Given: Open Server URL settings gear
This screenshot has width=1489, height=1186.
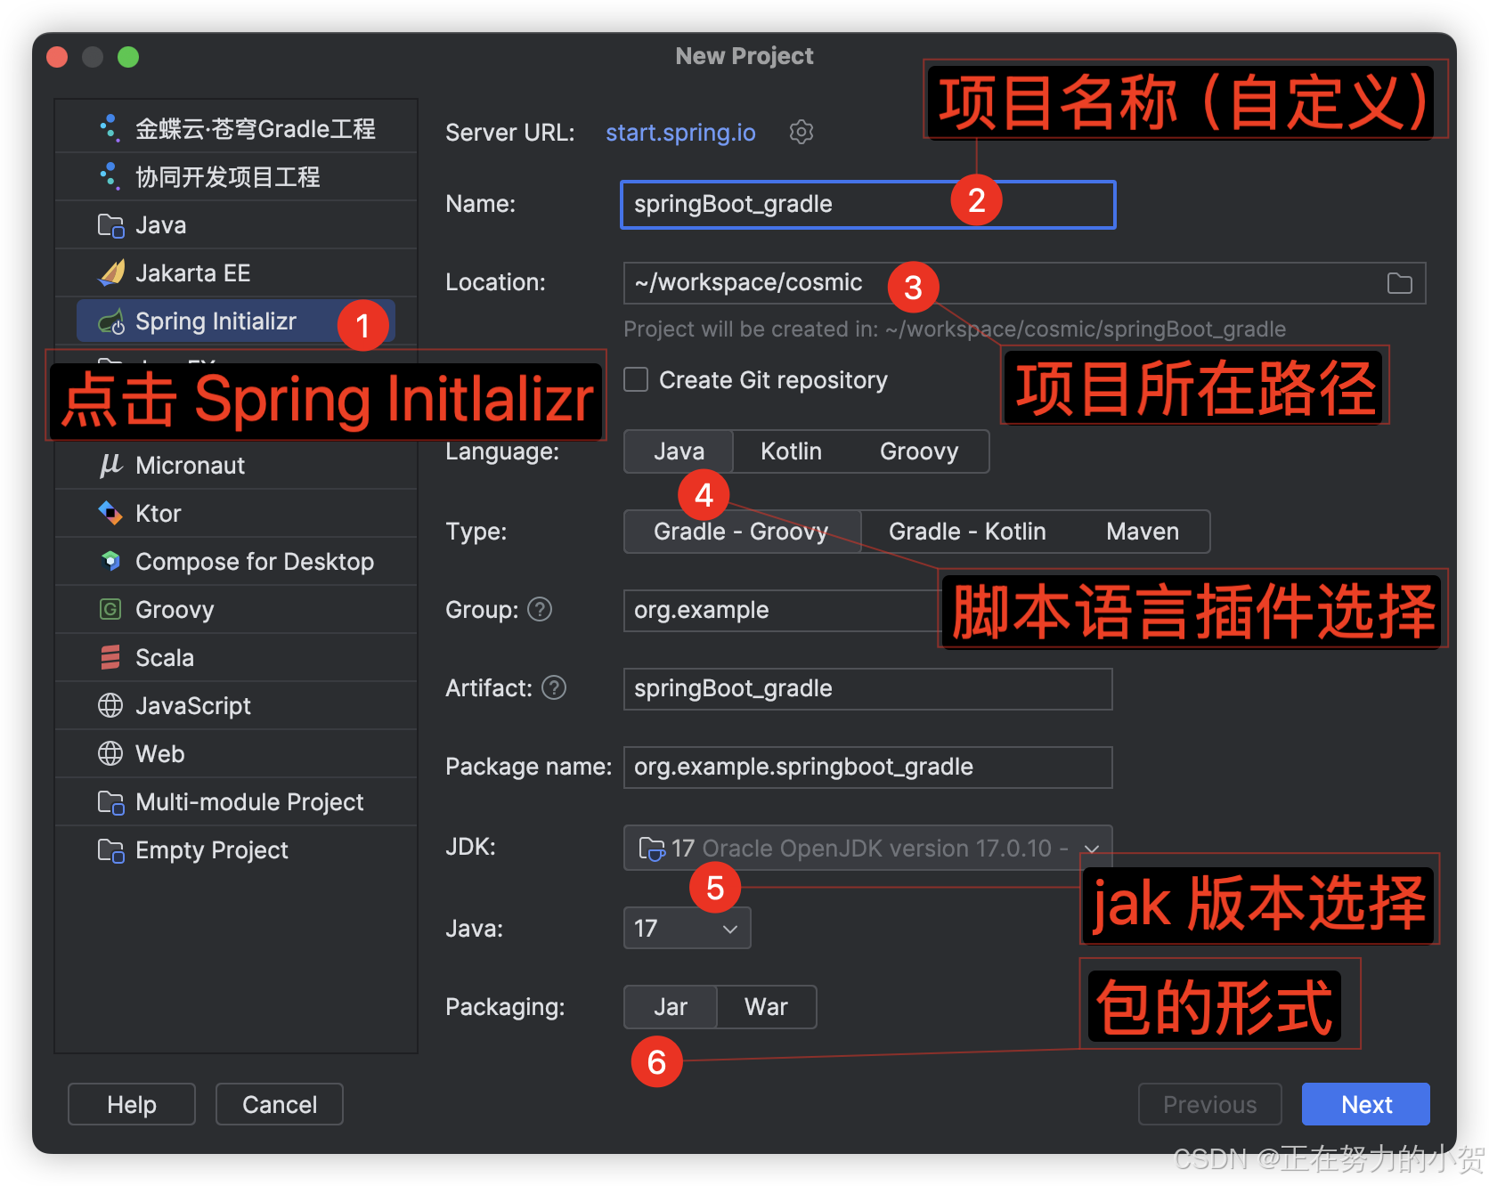Looking at the screenshot, I should (801, 132).
